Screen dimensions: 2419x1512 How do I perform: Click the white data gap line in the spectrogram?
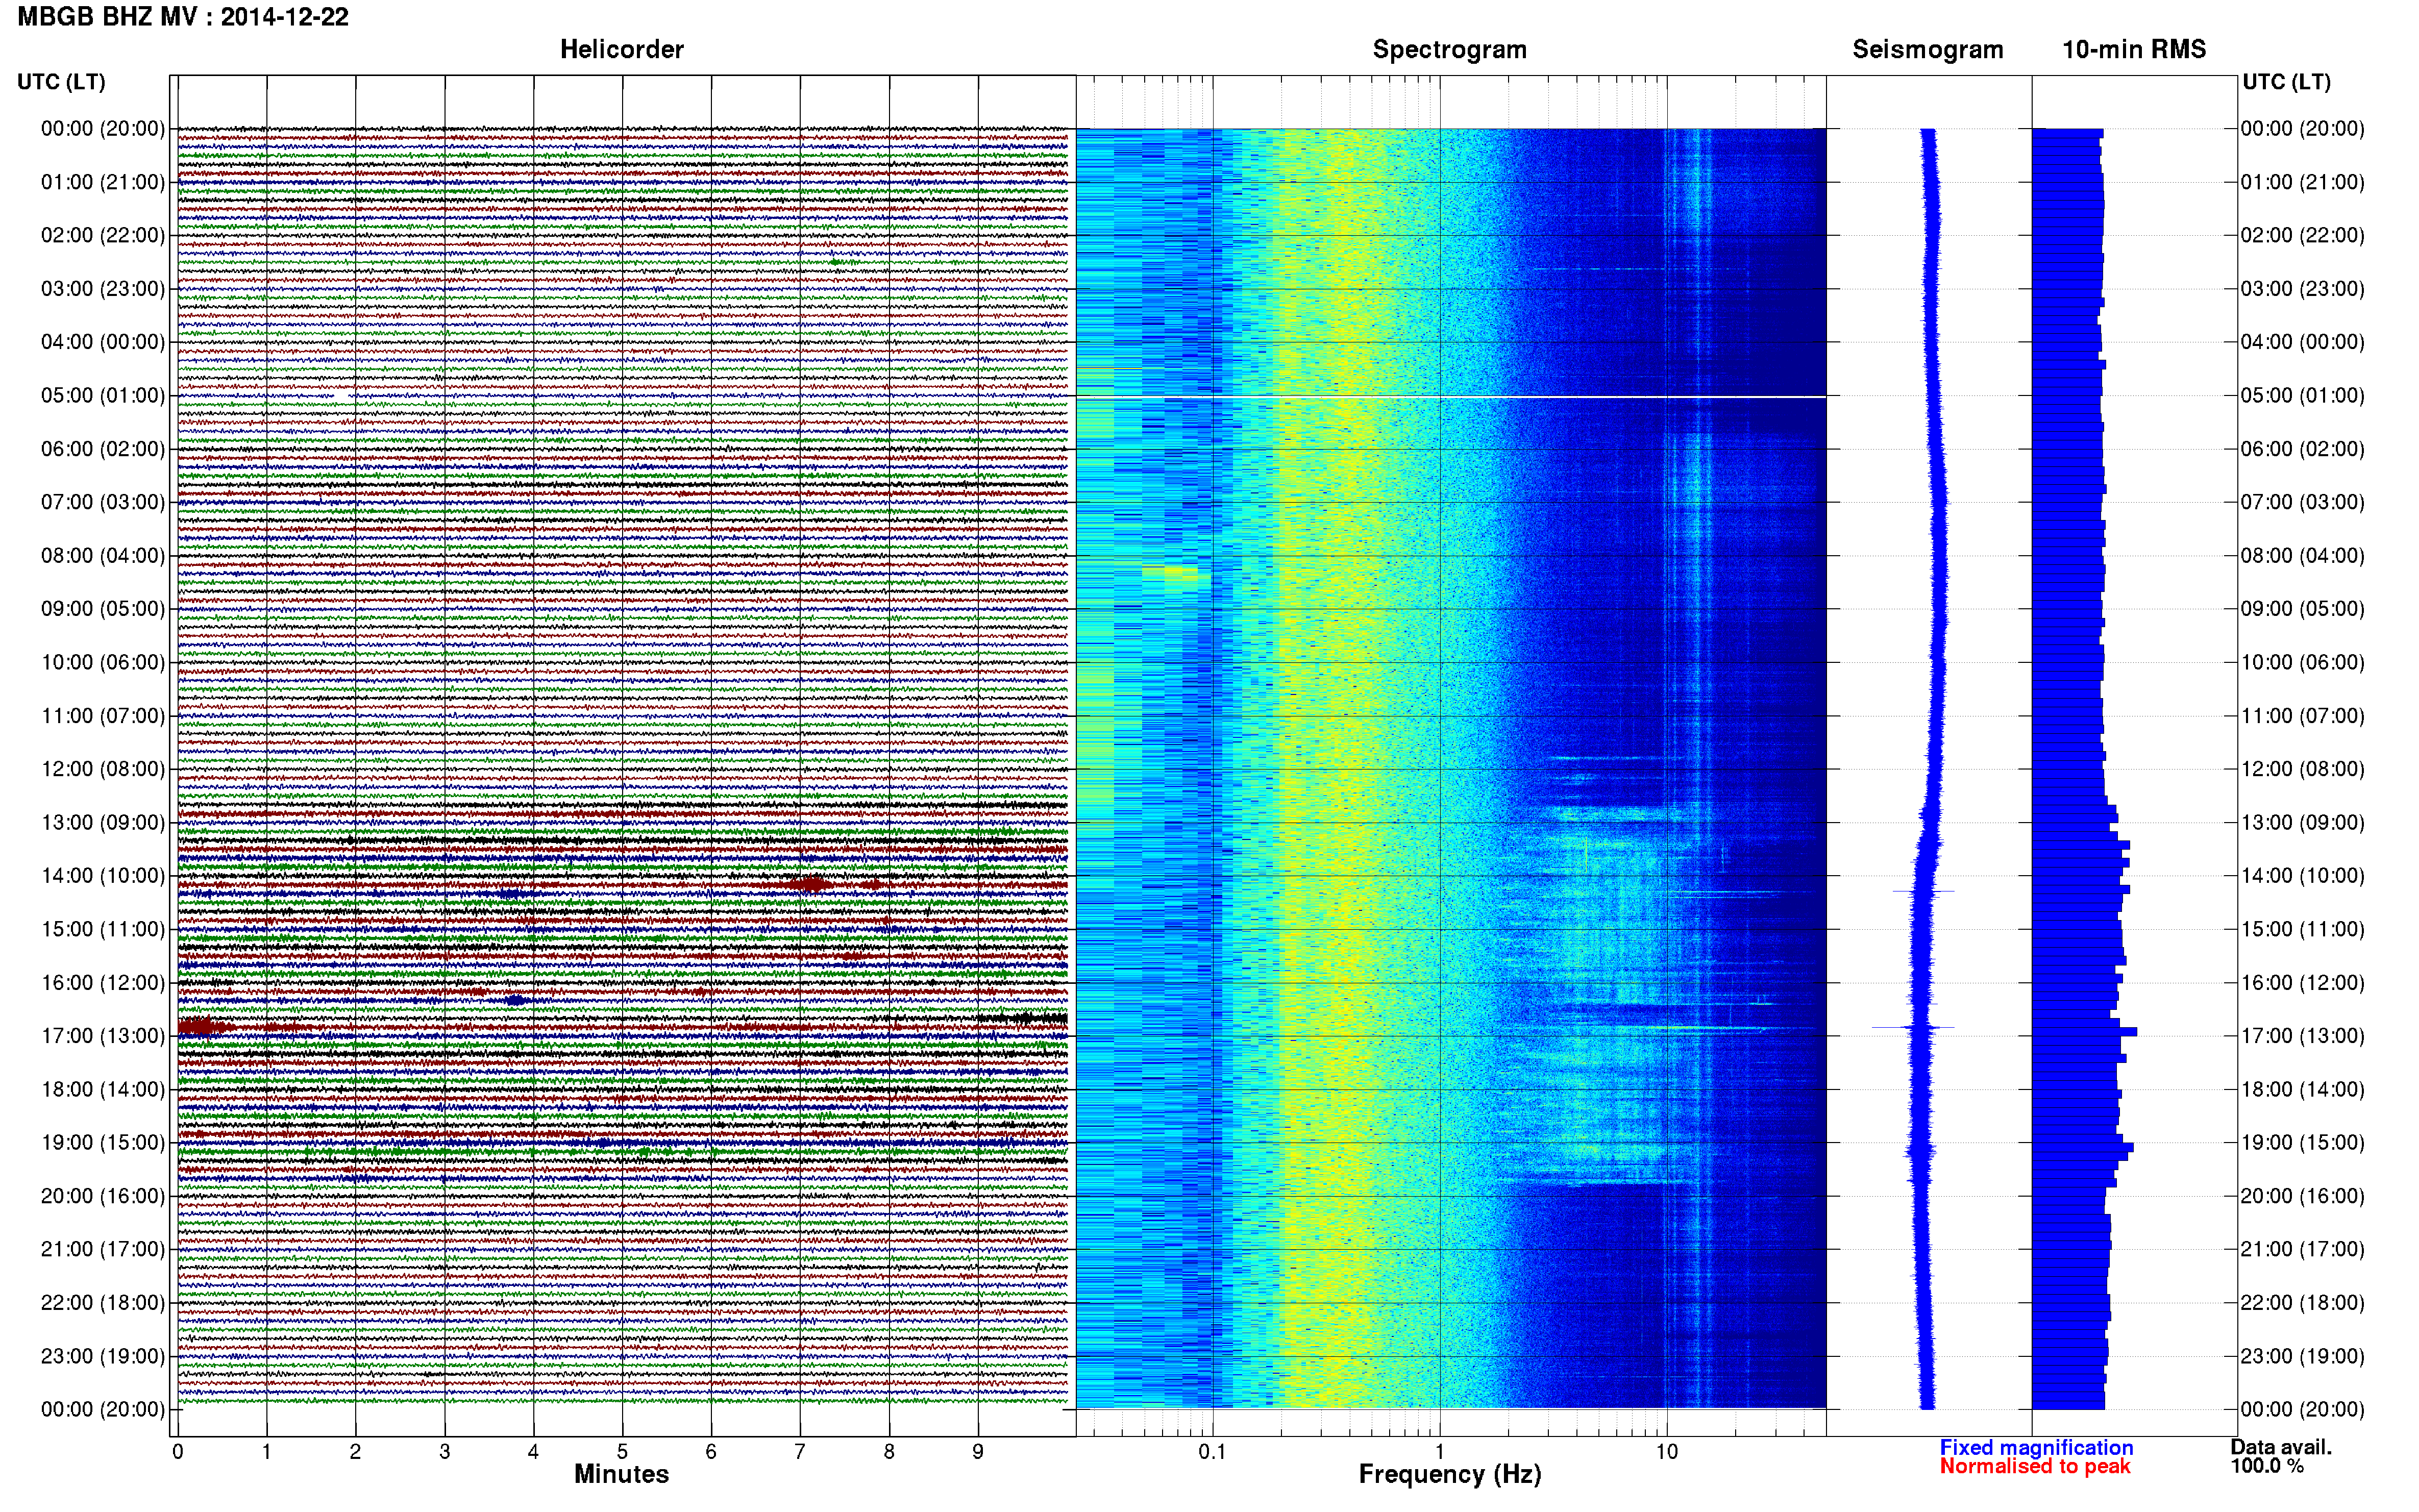(x=1451, y=397)
